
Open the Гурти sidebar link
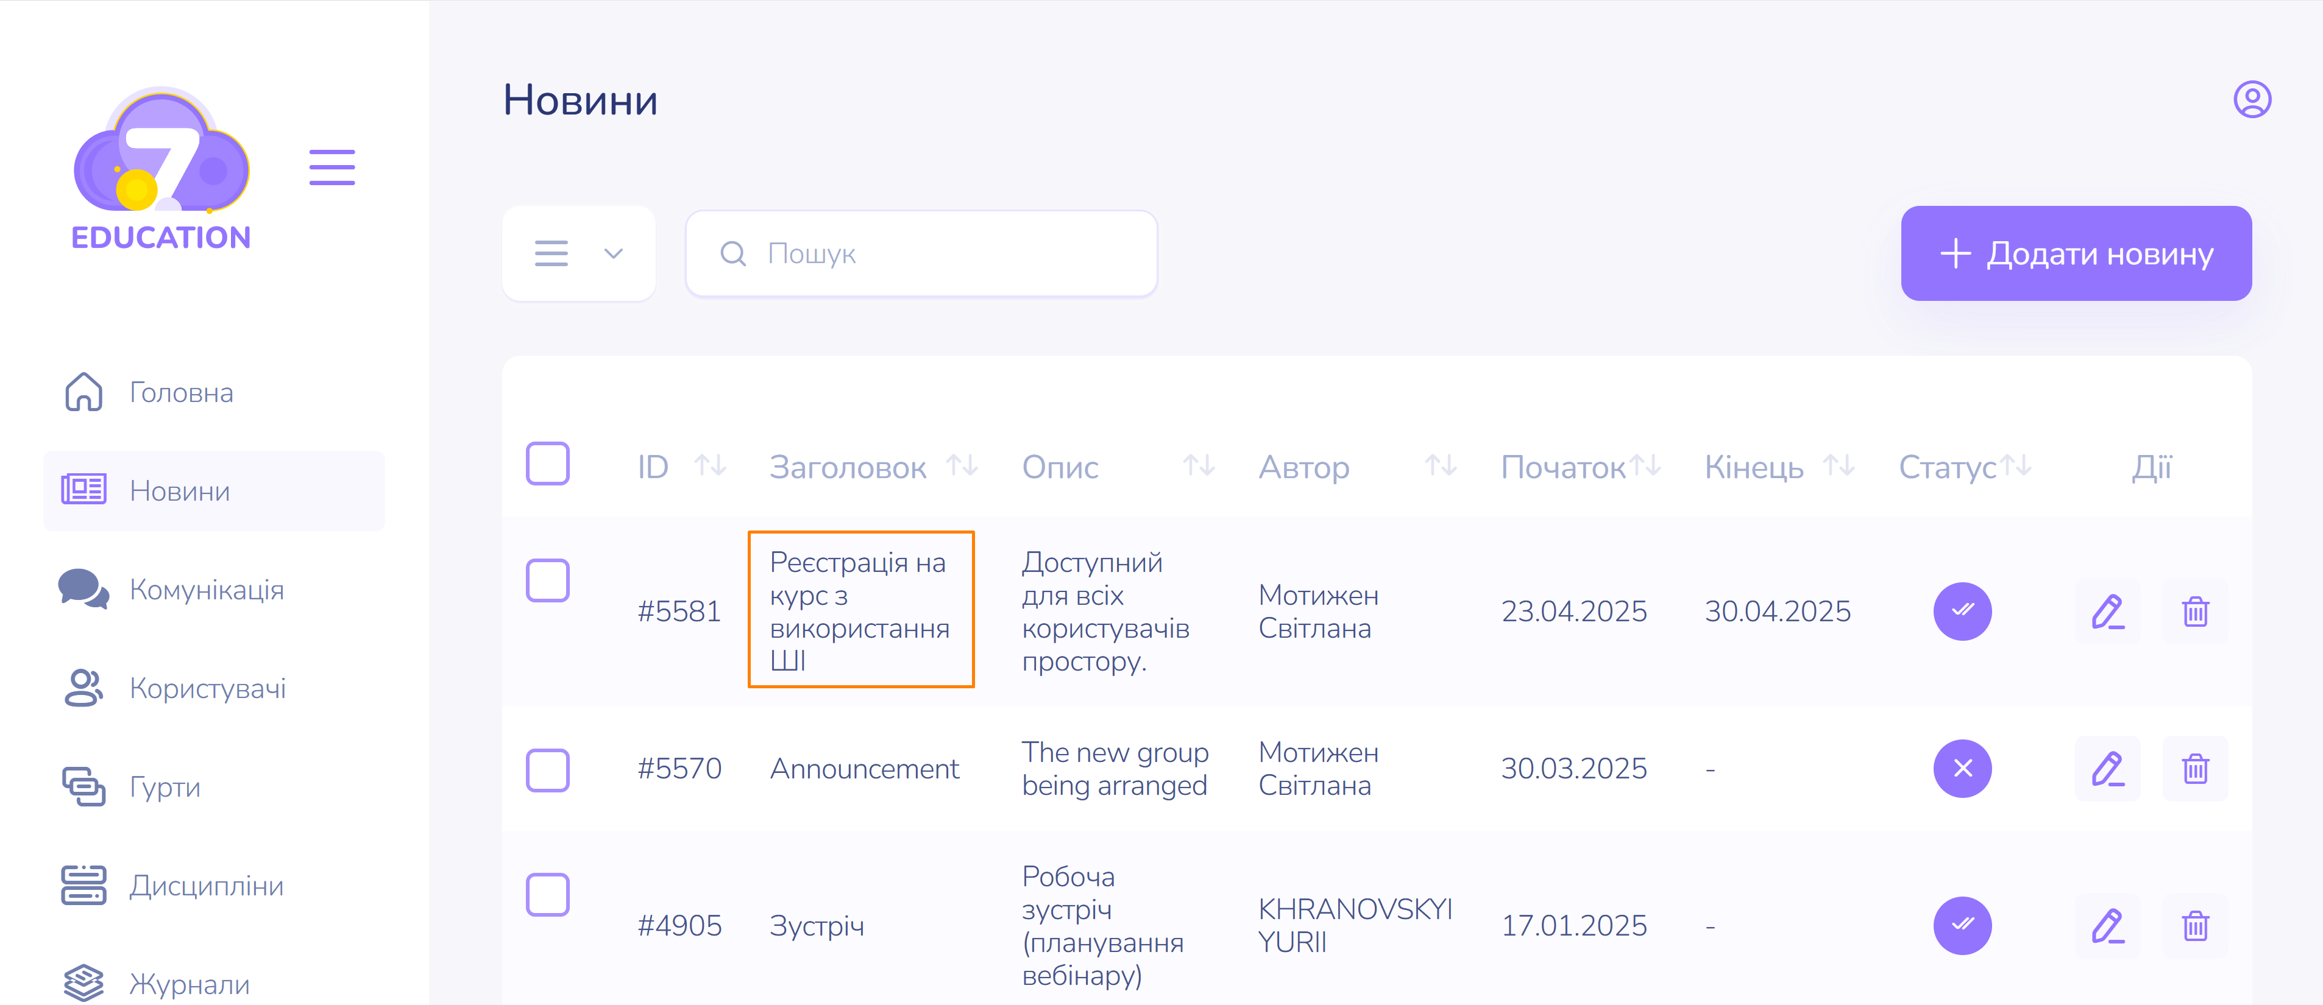(x=165, y=787)
